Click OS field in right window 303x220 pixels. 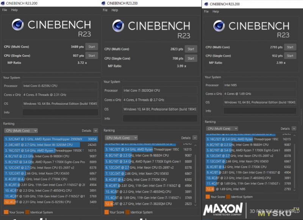click(x=260, y=102)
